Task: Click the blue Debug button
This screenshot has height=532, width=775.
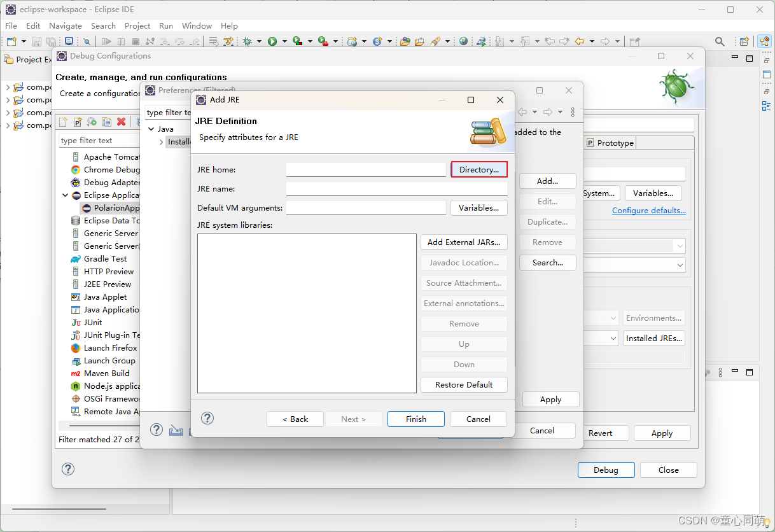Action: pyautogui.click(x=606, y=470)
